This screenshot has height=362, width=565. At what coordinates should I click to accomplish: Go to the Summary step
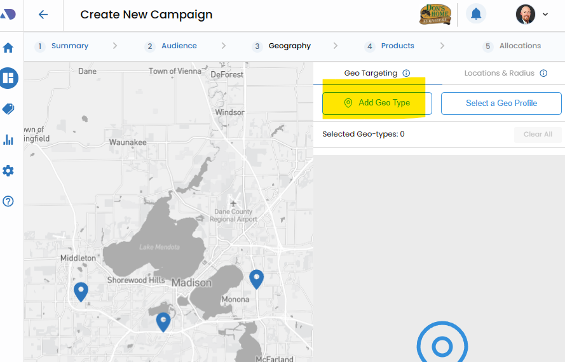(69, 46)
